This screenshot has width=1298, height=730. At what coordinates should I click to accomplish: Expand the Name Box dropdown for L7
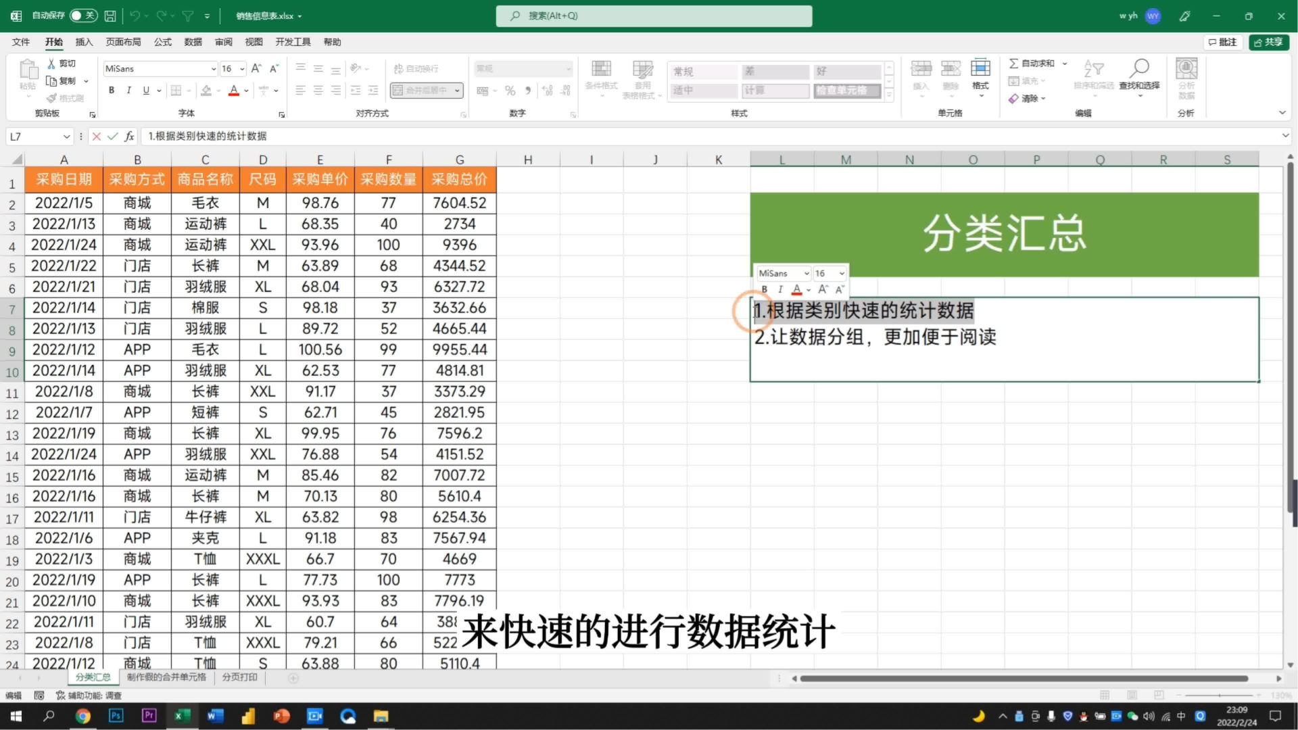pyautogui.click(x=66, y=137)
